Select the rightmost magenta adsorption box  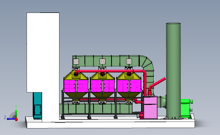click(x=129, y=86)
